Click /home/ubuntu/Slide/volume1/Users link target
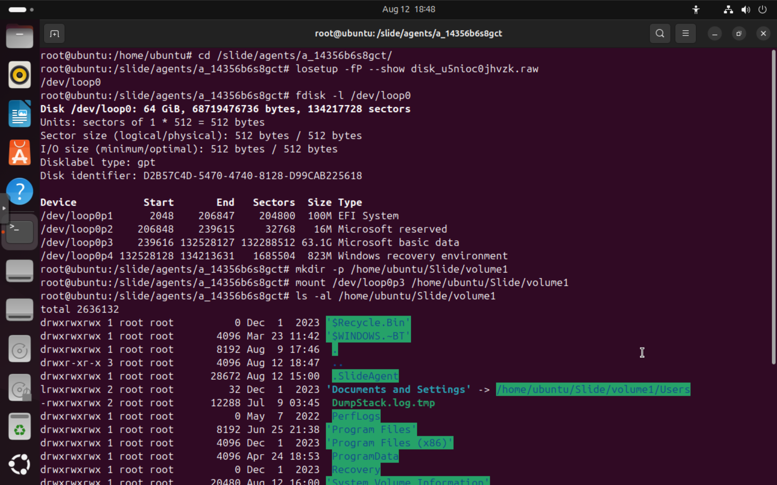This screenshot has height=485, width=777. point(593,389)
